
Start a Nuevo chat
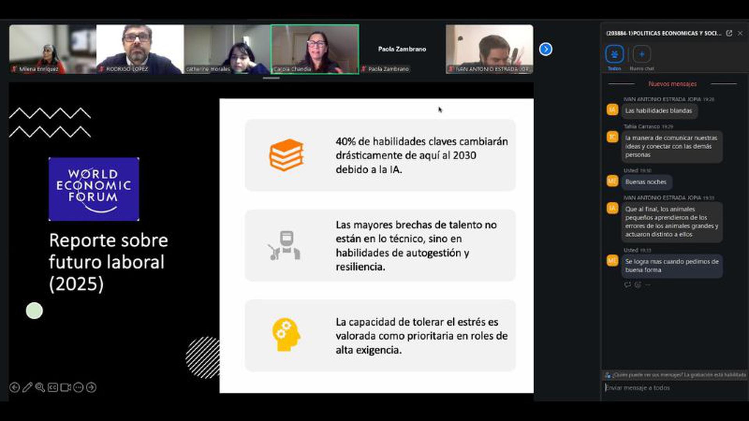point(642,57)
